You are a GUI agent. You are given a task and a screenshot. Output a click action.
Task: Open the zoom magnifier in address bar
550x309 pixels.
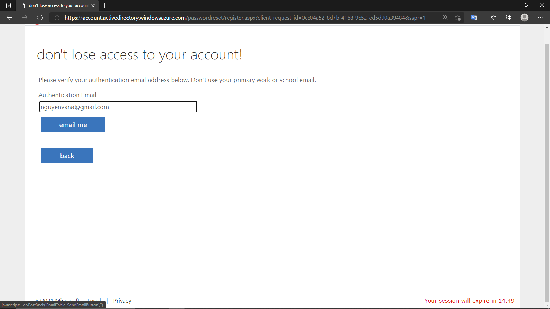click(x=445, y=18)
